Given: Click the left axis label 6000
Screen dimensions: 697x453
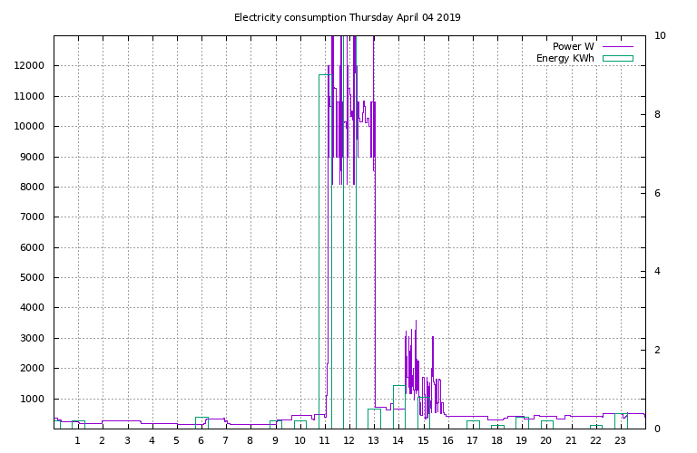Looking at the screenshot, I should (32, 247).
